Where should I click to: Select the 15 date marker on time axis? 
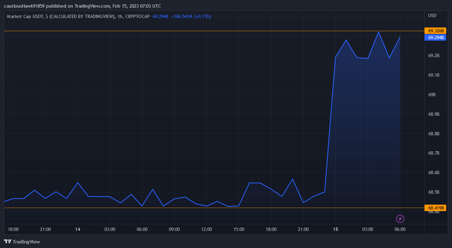pyautogui.click(x=335, y=229)
